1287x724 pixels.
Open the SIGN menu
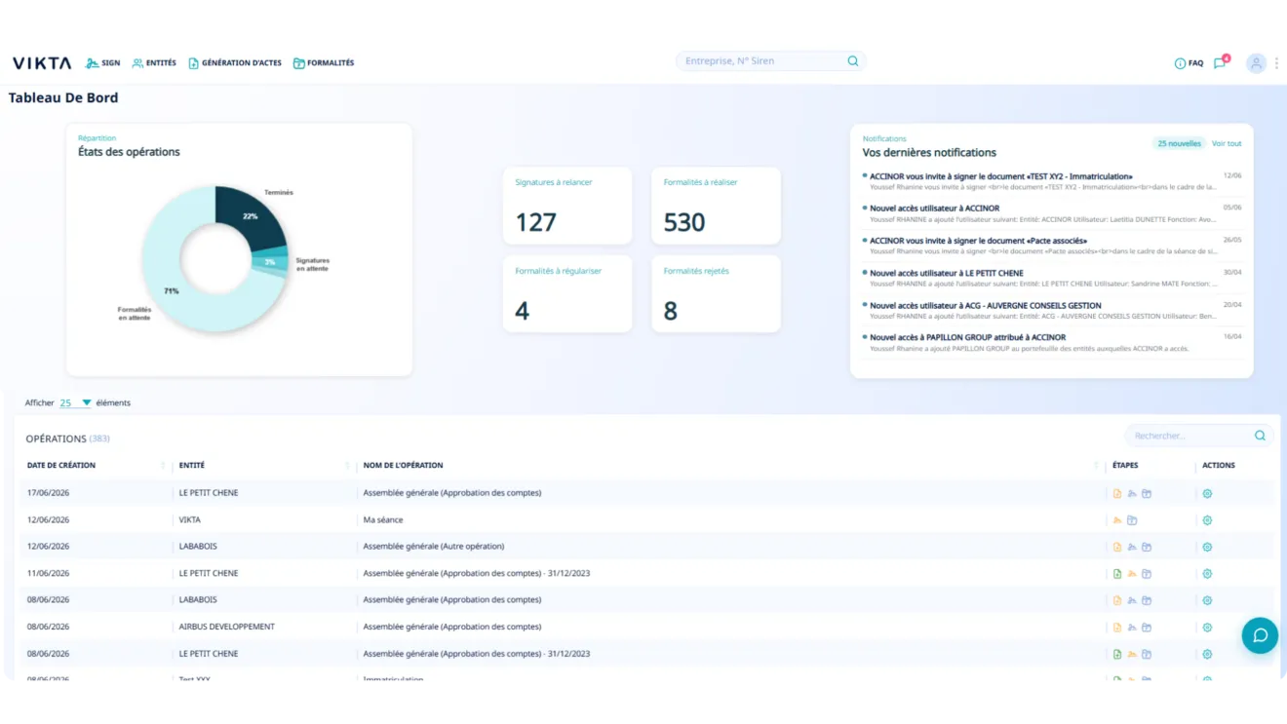pyautogui.click(x=103, y=63)
